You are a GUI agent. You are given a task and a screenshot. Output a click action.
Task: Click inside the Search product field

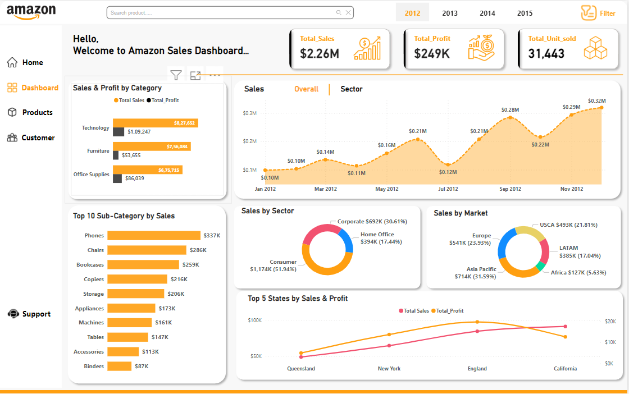(x=219, y=12)
